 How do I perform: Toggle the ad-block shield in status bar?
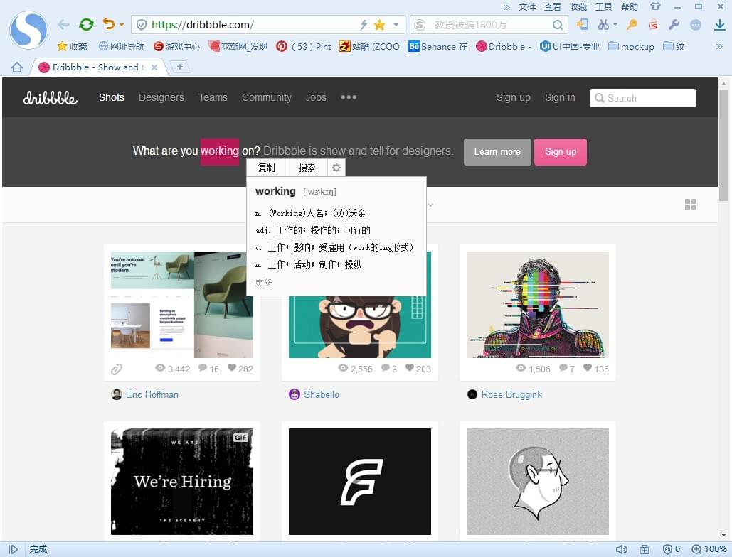point(668,549)
